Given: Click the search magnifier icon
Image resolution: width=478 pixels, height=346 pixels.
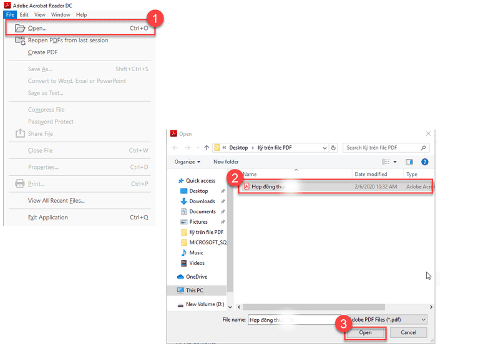Looking at the screenshot, I should (x=423, y=148).
